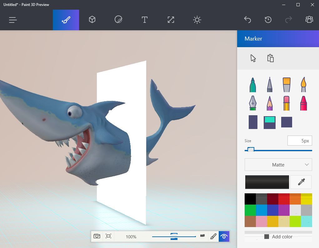Open the 3D shapes panel
This screenshot has width=319, height=248.
click(x=92, y=20)
